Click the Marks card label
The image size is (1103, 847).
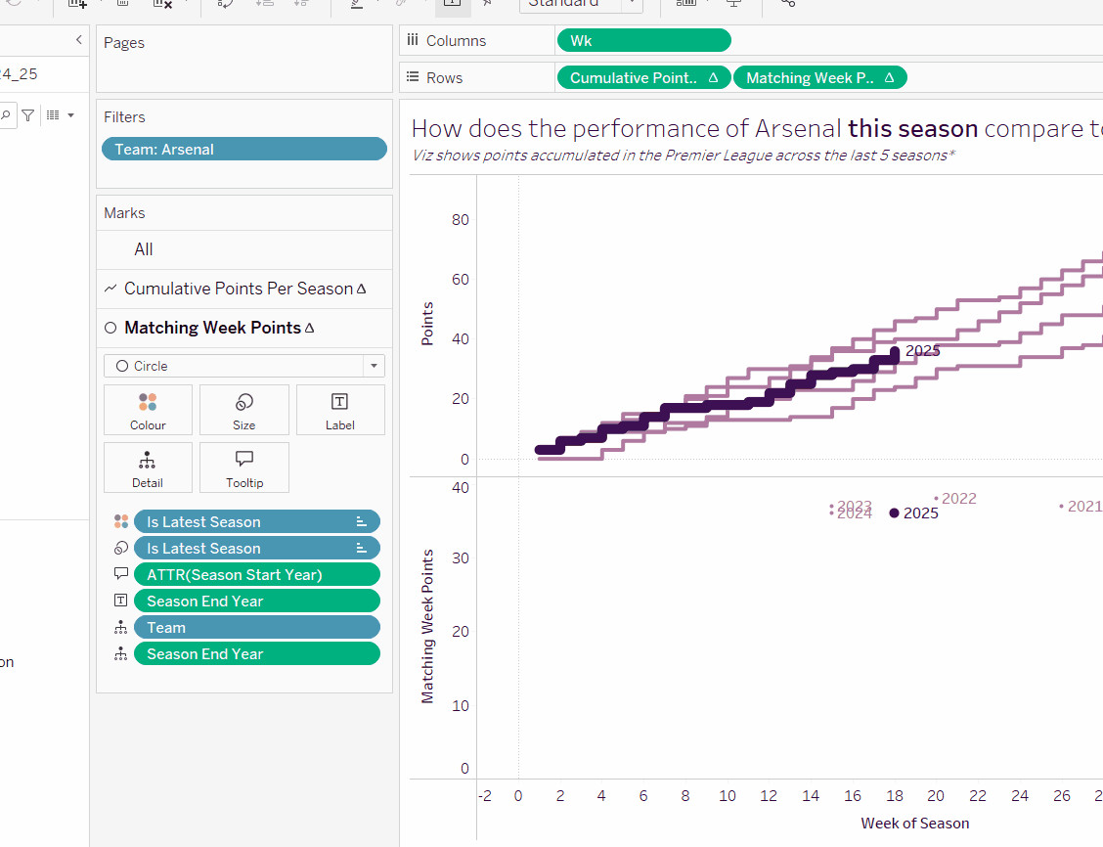[x=124, y=213]
